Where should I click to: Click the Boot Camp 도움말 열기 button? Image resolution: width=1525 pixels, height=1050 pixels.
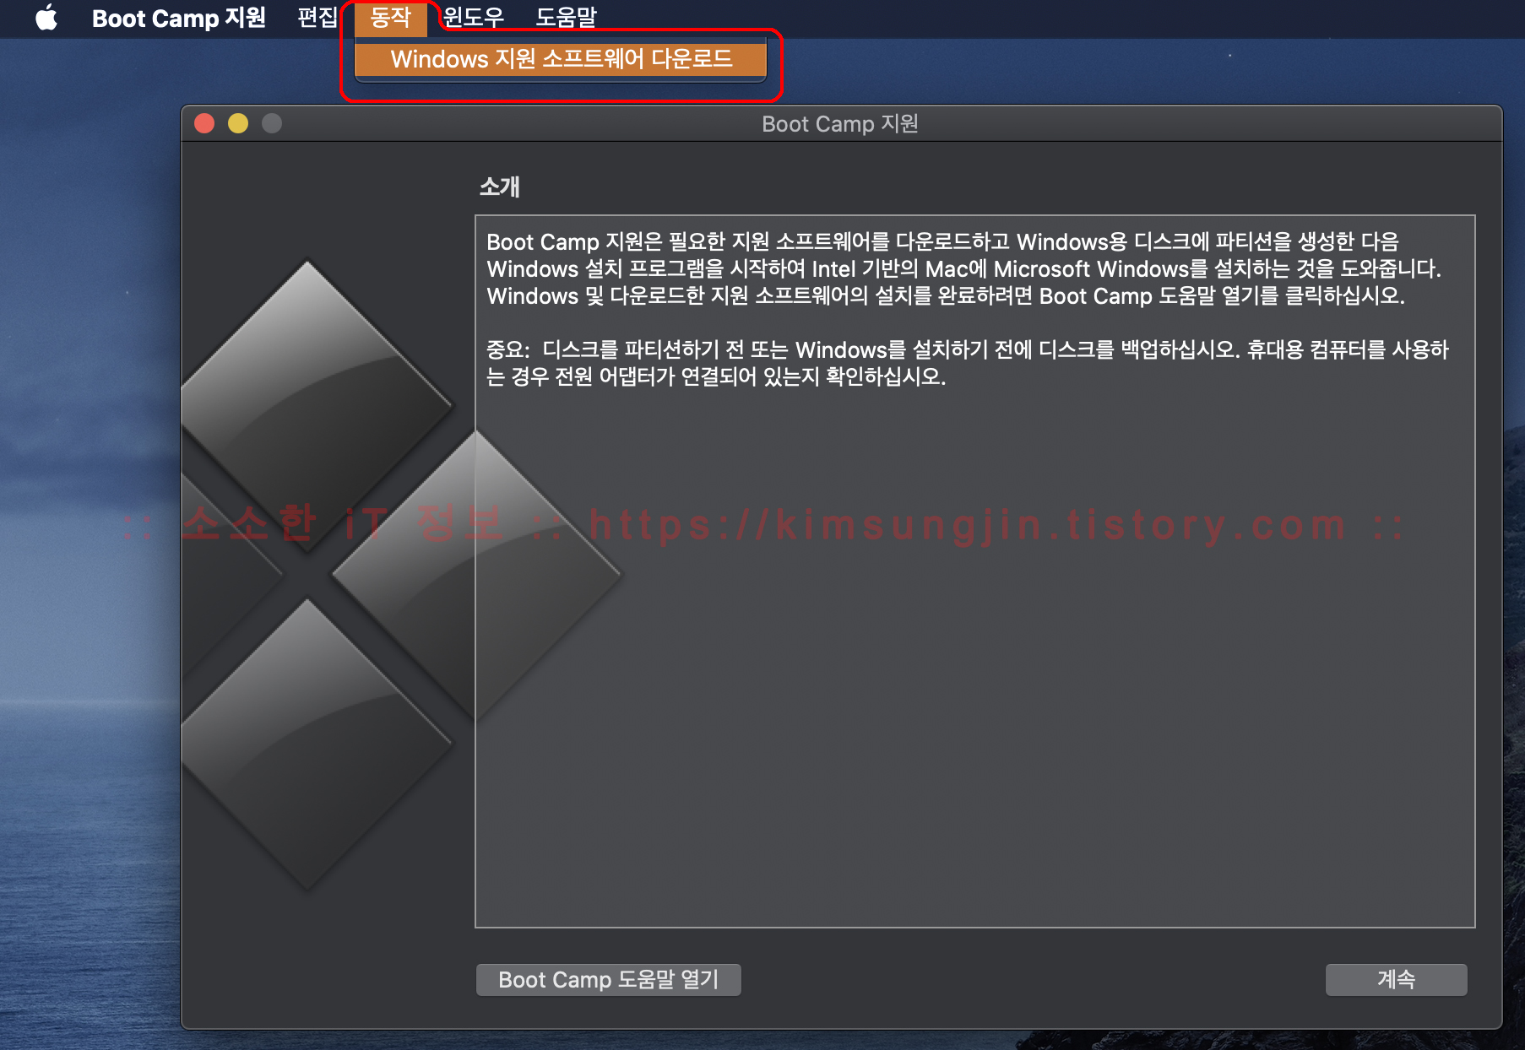pos(608,980)
